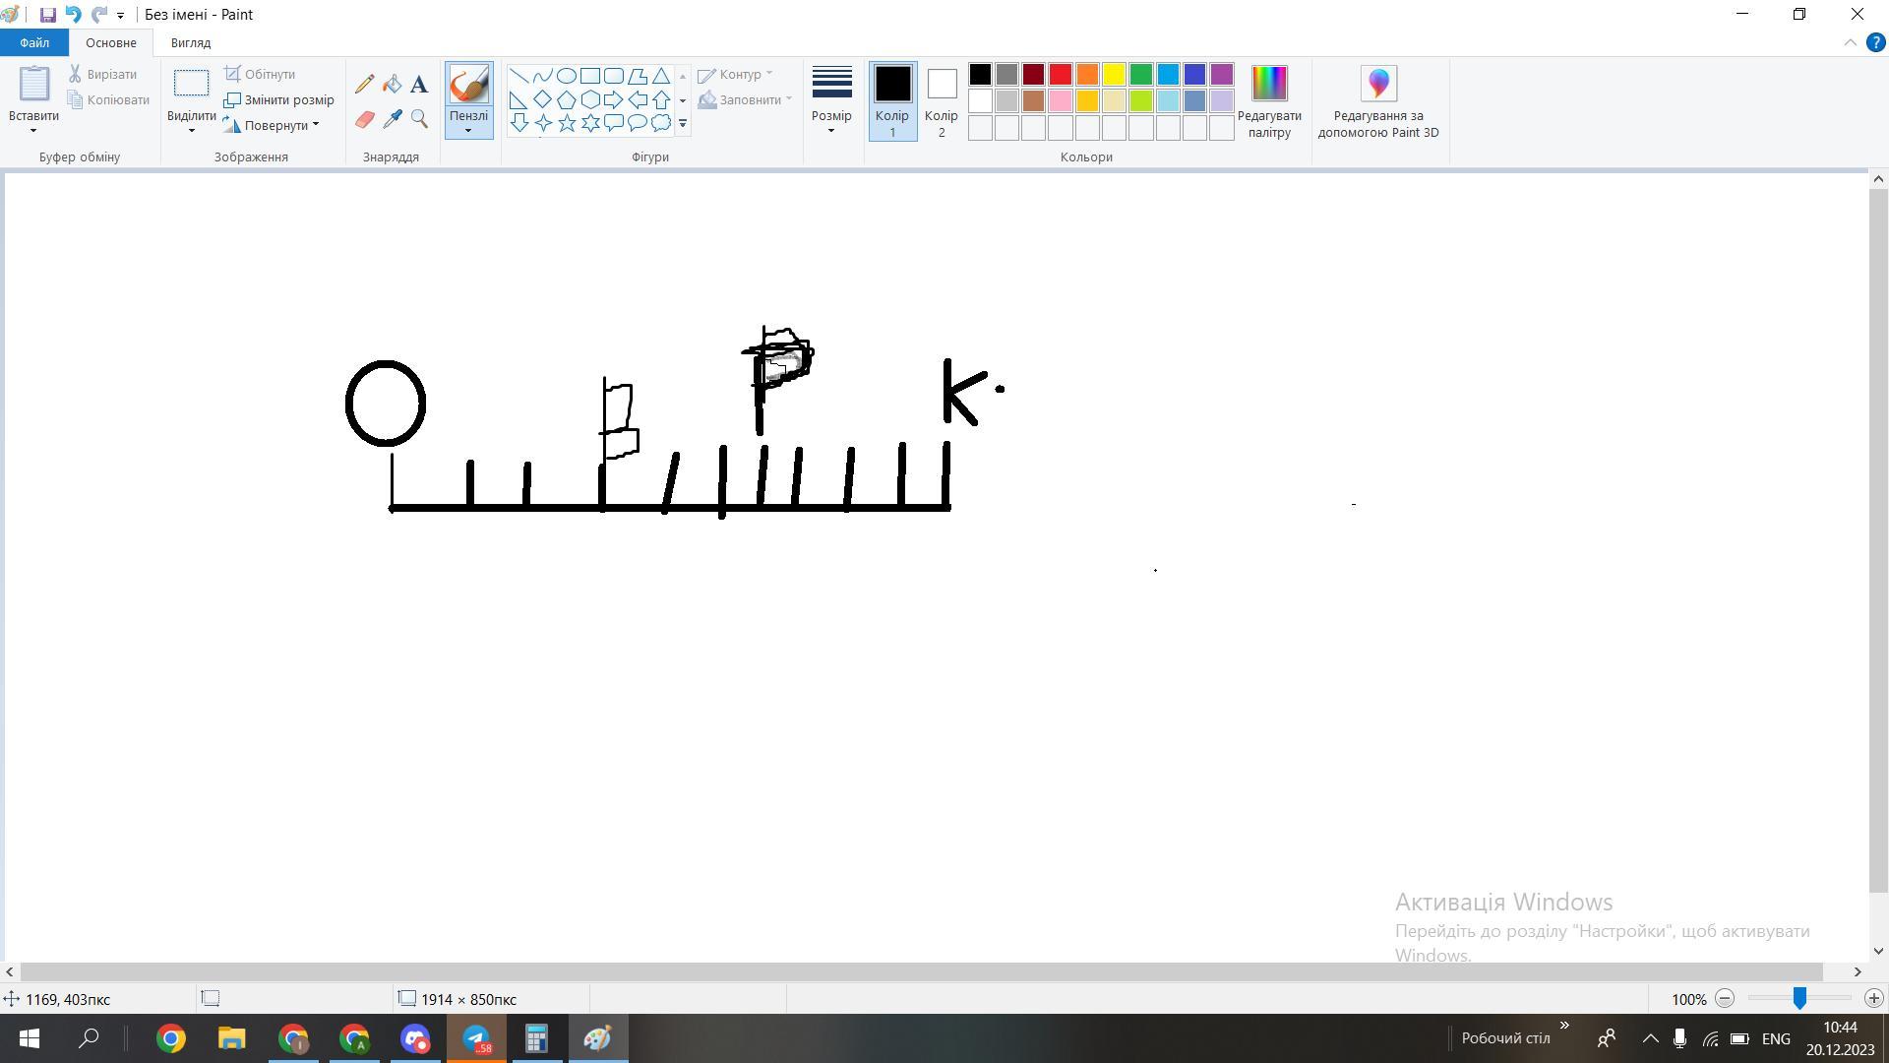The height and width of the screenshot is (1063, 1889).
Task: Collapse the ribbon with the chevron arrow
Action: coord(1850,42)
